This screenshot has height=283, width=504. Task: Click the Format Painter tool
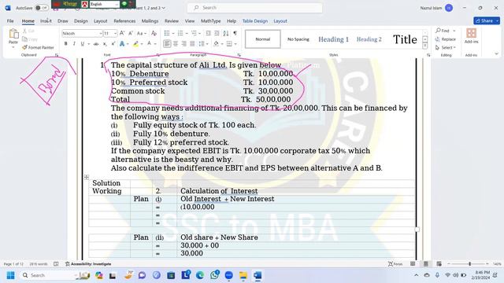[x=38, y=47]
